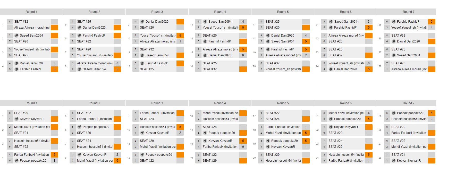Click Saeed Sam2054's avatar icon in Round 7
The image size is (464, 182).
(394, 55)
